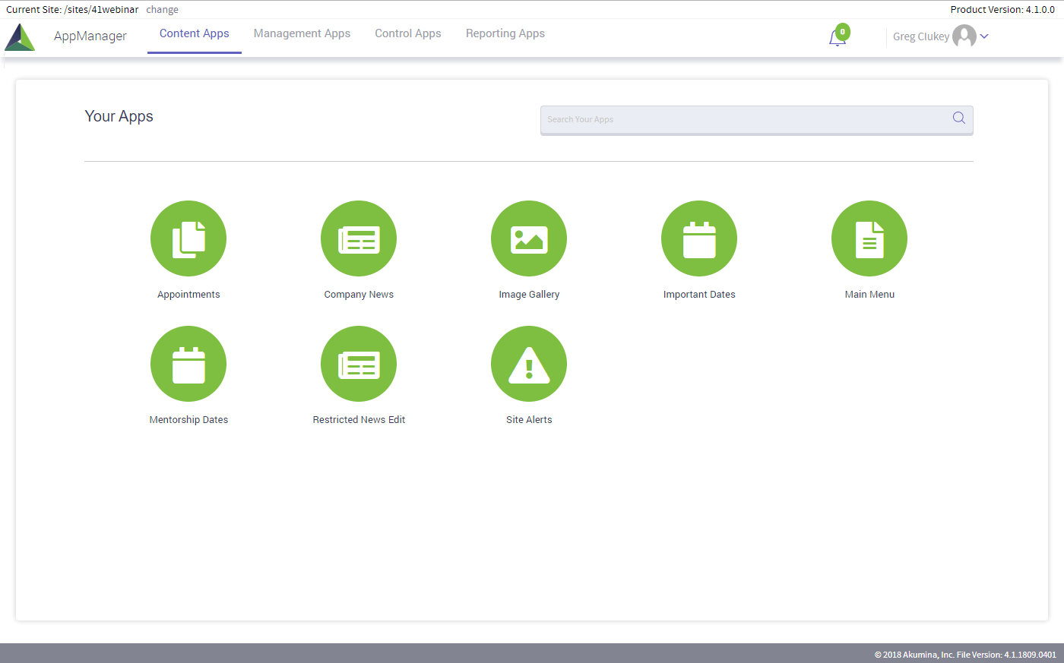The width and height of the screenshot is (1064, 663).
Task: Click the user avatar icon
Action: pos(964,36)
